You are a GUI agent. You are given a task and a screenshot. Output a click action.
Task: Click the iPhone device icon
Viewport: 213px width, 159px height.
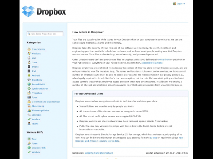coord(29,67)
